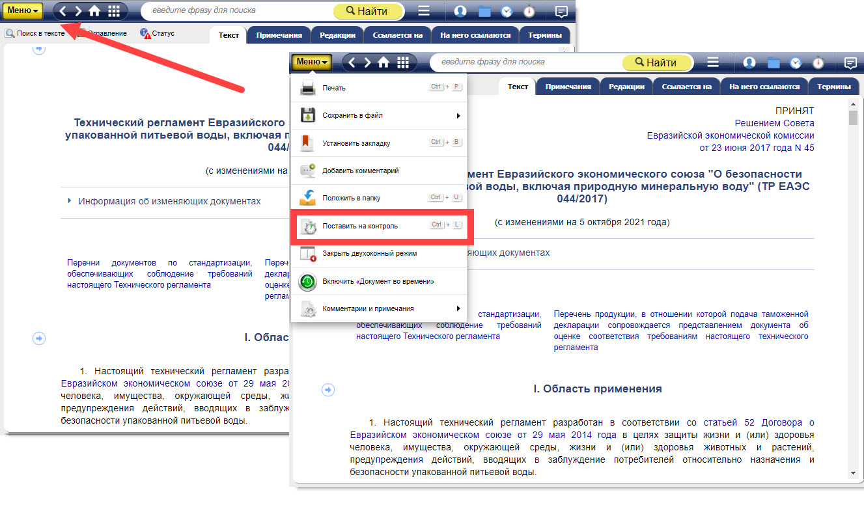Open На него ссылаются tab back window

[475, 34]
